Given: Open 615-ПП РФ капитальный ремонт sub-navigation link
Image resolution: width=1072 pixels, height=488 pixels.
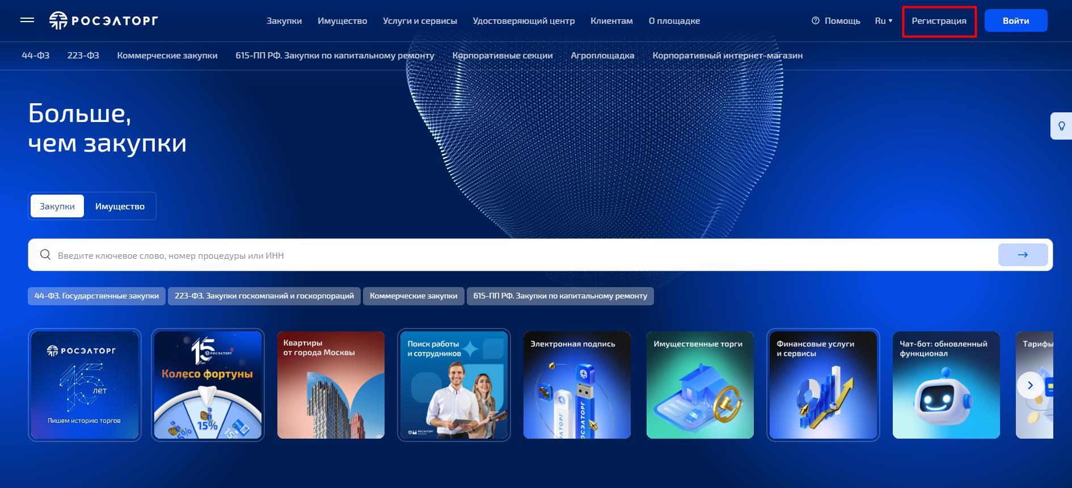Looking at the screenshot, I should click(x=335, y=55).
